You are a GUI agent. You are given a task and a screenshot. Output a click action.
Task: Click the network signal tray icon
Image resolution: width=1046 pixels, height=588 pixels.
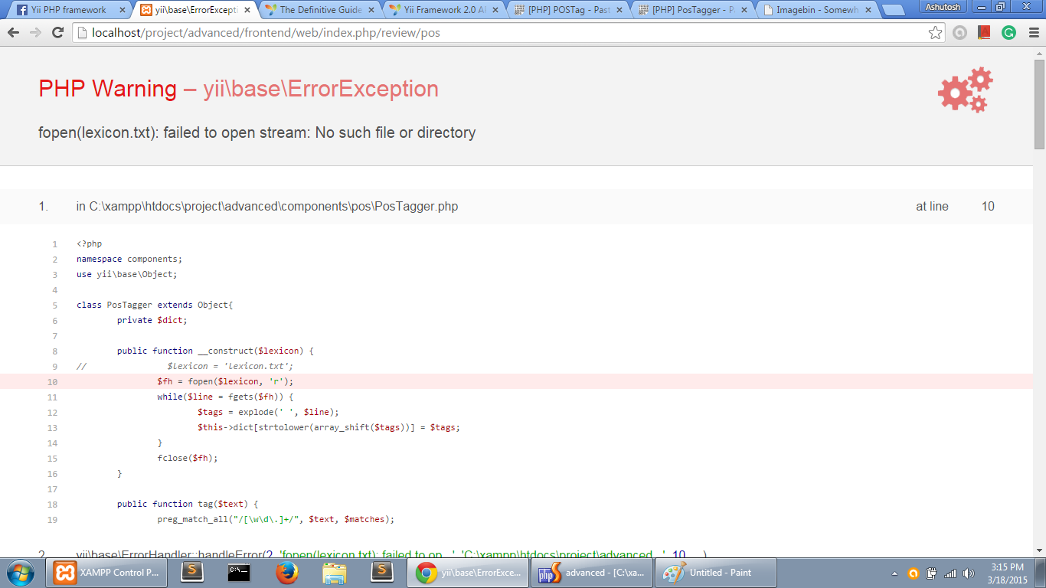(950, 573)
